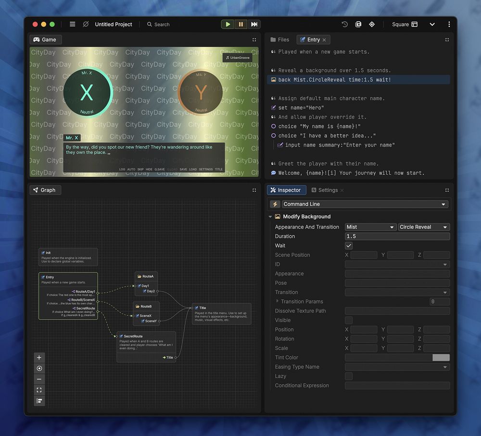Click the lightning bolt icon beside Command Line

pyautogui.click(x=275, y=204)
